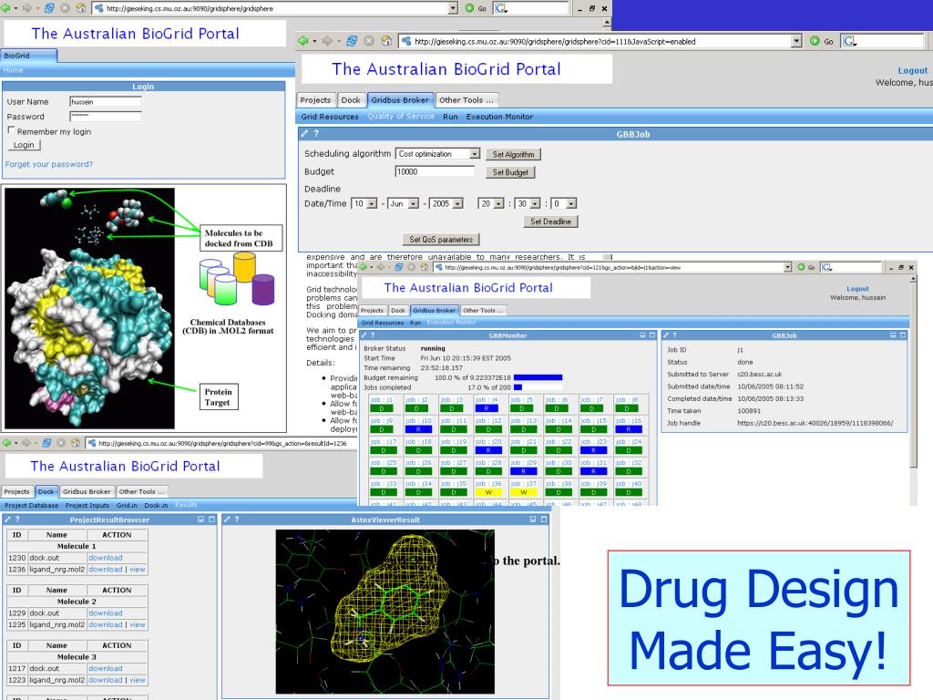Image resolution: width=933 pixels, height=700 pixels.
Task: Click the Budget remaining progress bar
Action: 538,377
